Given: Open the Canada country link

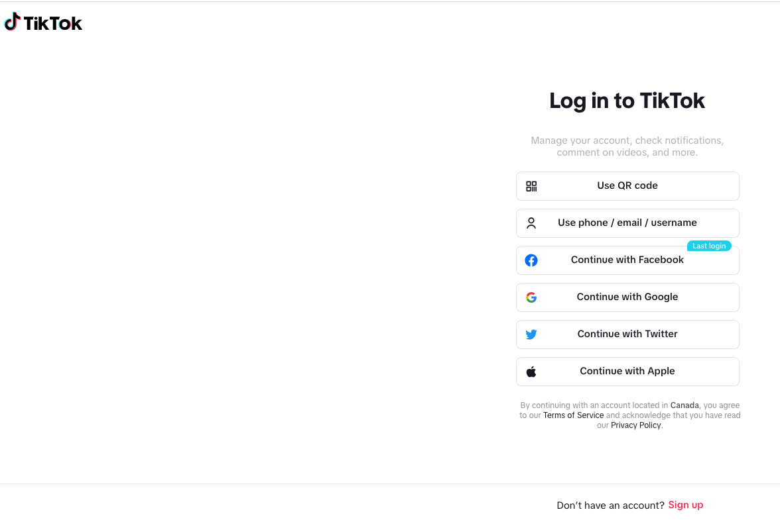Looking at the screenshot, I should click(684, 405).
